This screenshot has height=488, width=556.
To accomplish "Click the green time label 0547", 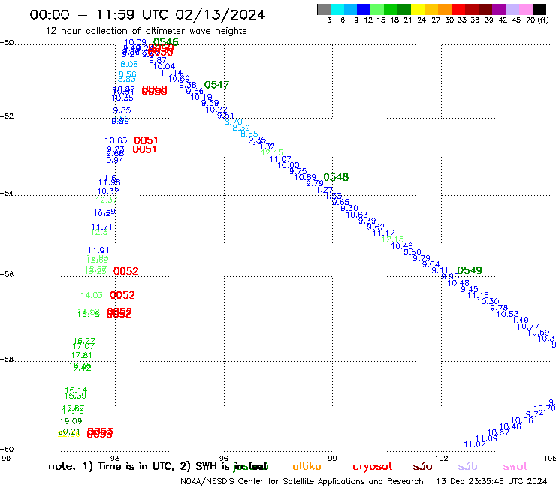I will (x=216, y=85).
